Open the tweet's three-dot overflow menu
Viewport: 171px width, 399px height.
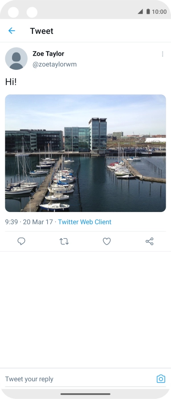pos(163,54)
